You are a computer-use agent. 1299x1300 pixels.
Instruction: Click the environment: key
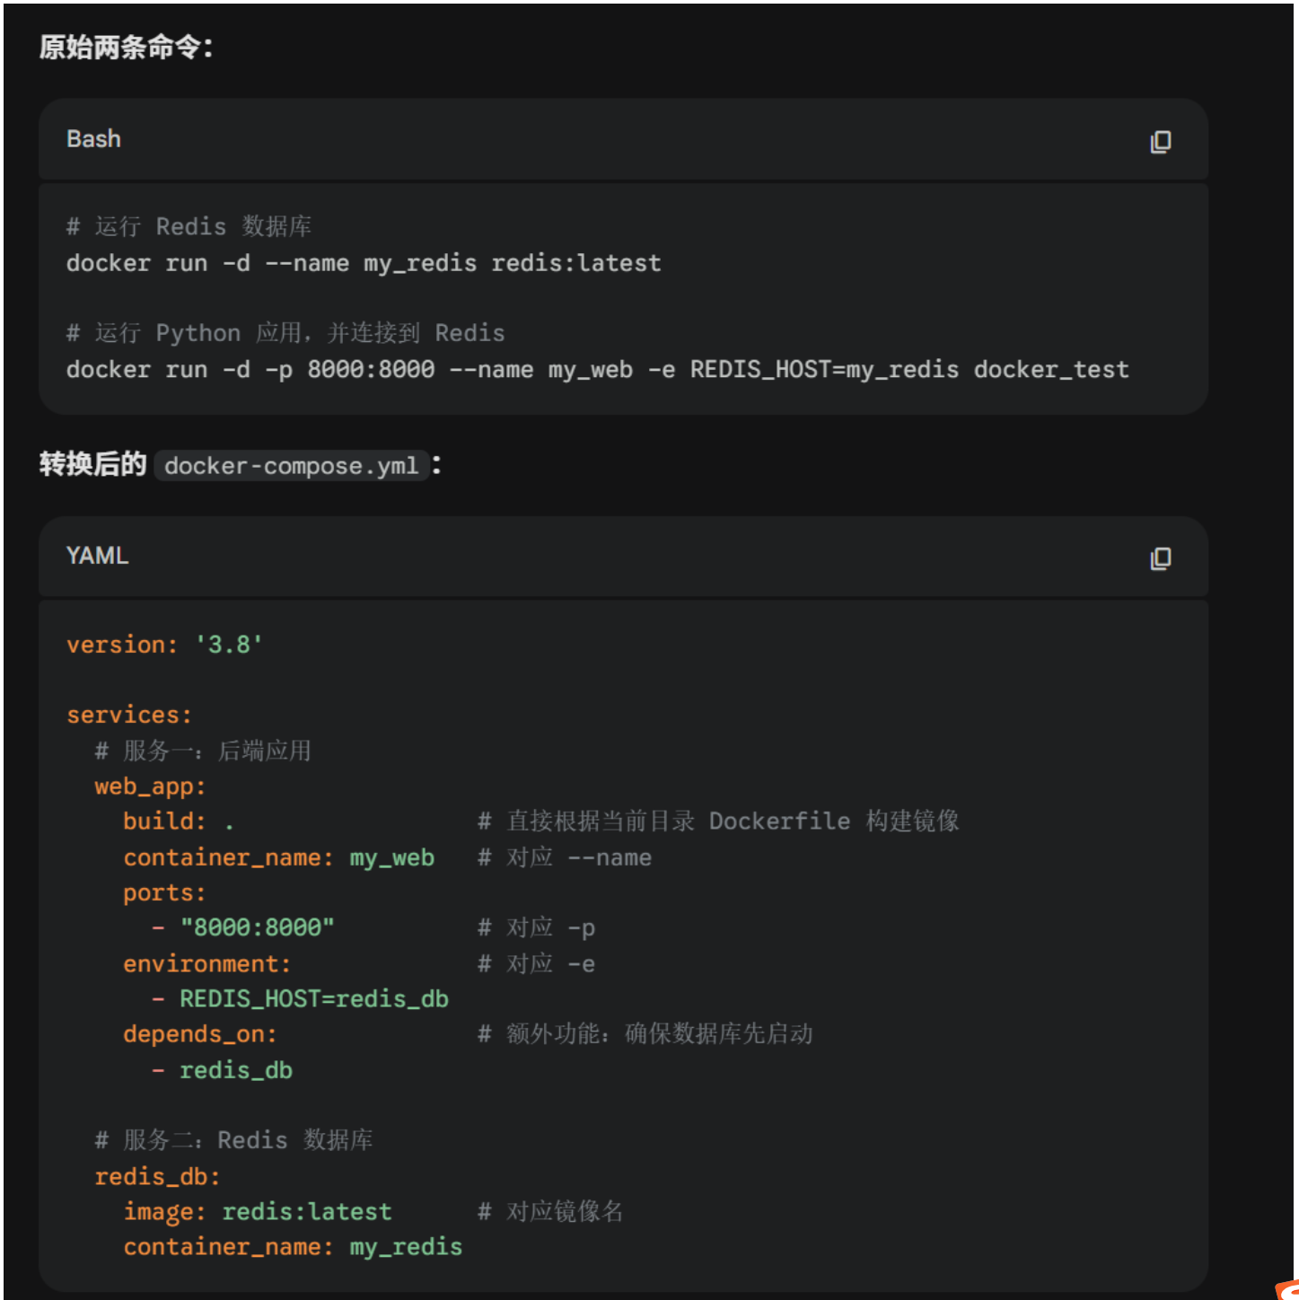[x=206, y=964]
